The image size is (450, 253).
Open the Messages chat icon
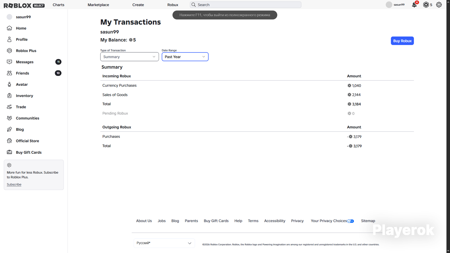(9, 62)
